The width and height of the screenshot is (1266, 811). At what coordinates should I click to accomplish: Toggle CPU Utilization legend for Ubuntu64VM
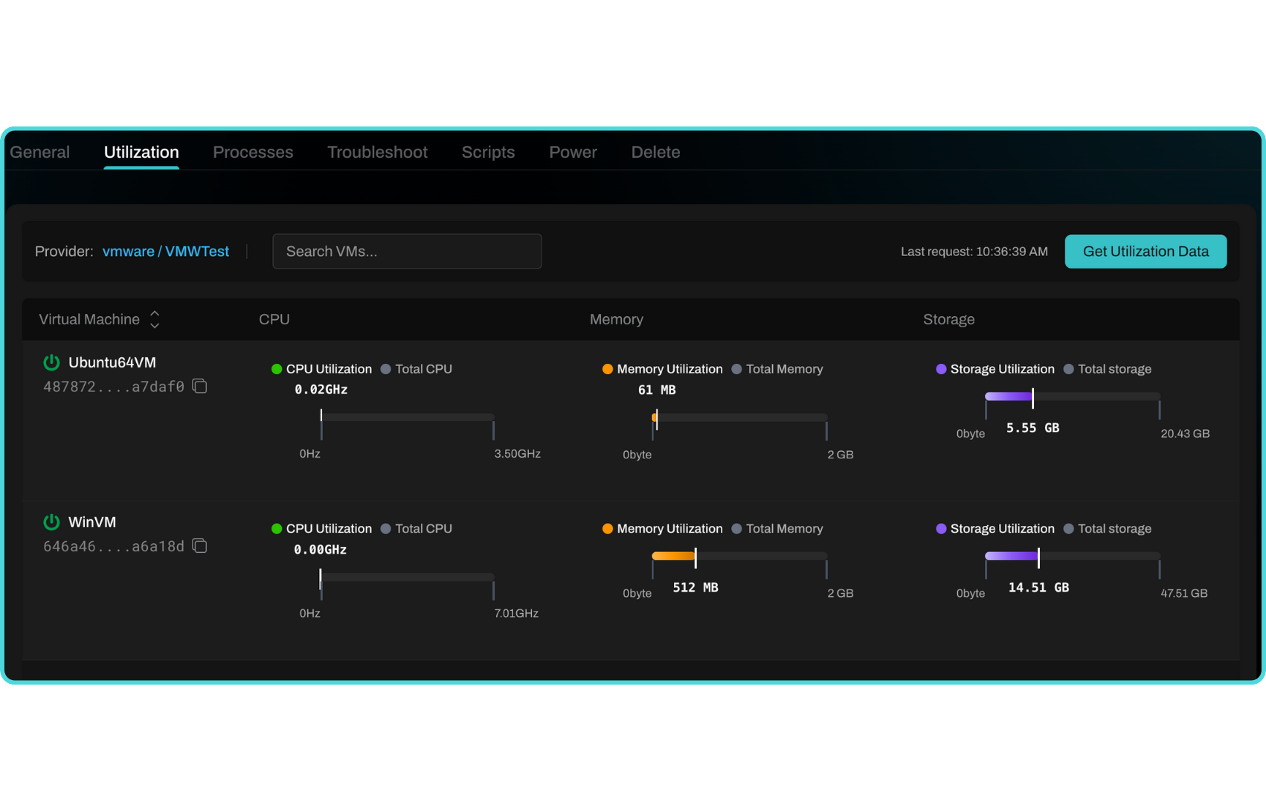[x=321, y=369]
